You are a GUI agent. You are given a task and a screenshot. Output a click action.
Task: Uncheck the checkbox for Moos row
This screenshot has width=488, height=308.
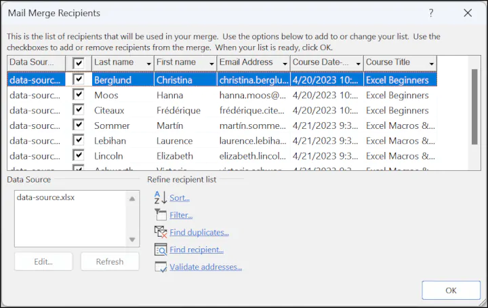tap(79, 96)
